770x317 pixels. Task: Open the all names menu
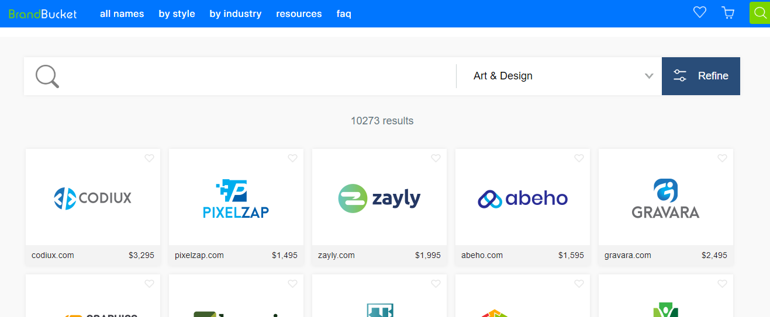pos(122,13)
